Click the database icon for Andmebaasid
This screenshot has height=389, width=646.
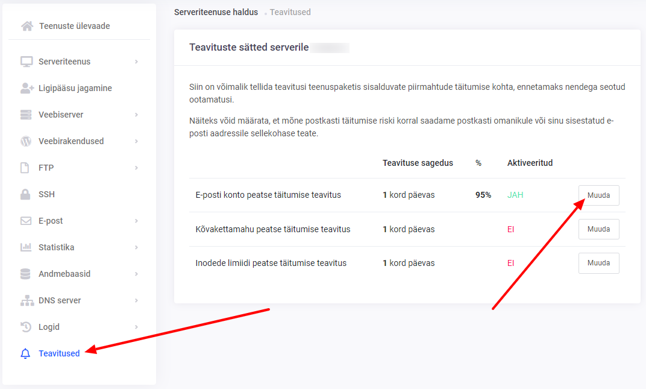26,274
